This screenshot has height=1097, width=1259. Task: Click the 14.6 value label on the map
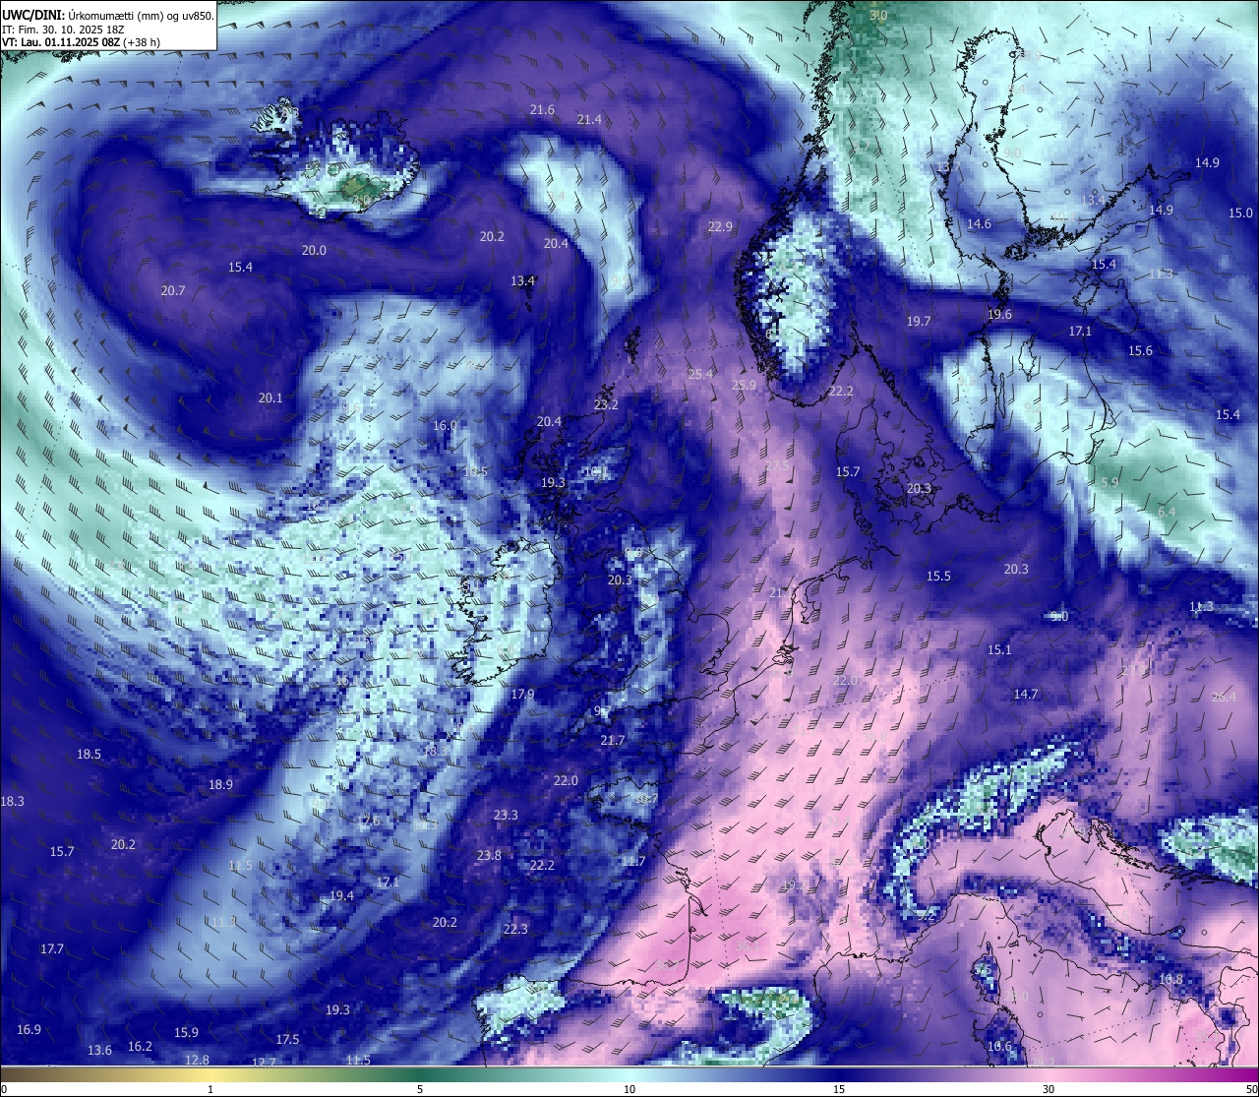click(979, 224)
